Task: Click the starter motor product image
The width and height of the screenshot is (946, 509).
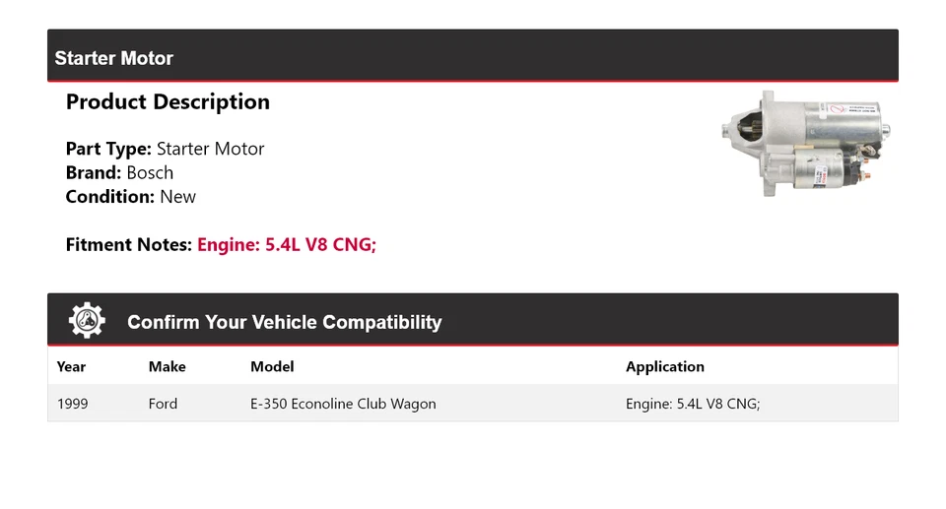Action: [805, 146]
